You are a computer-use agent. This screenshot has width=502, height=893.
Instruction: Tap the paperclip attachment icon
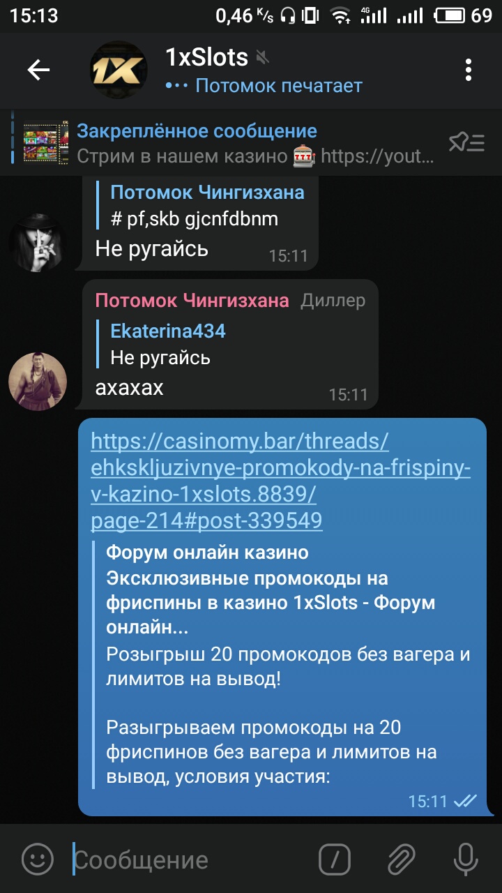(401, 859)
